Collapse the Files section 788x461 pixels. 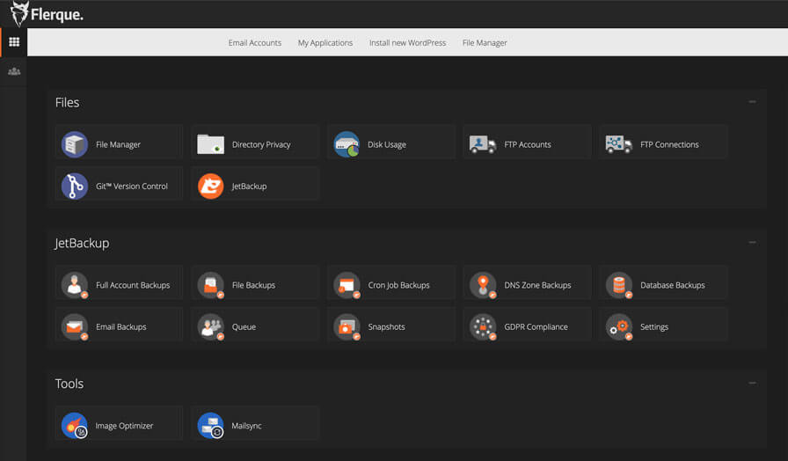pyautogui.click(x=752, y=102)
